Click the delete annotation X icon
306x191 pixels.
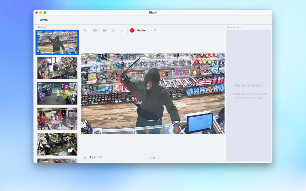tap(113, 30)
